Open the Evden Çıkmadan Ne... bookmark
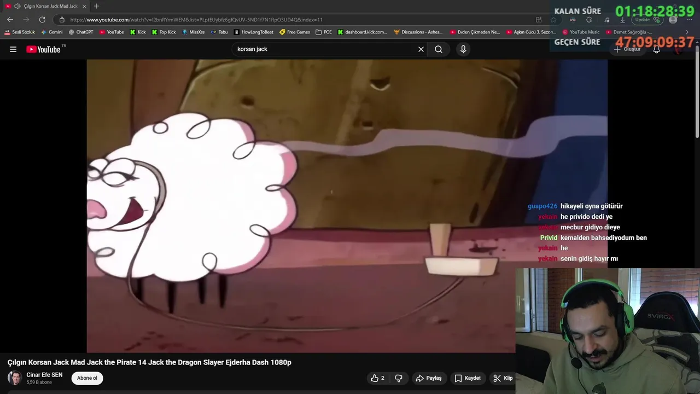This screenshot has width=700, height=394. tap(475, 32)
